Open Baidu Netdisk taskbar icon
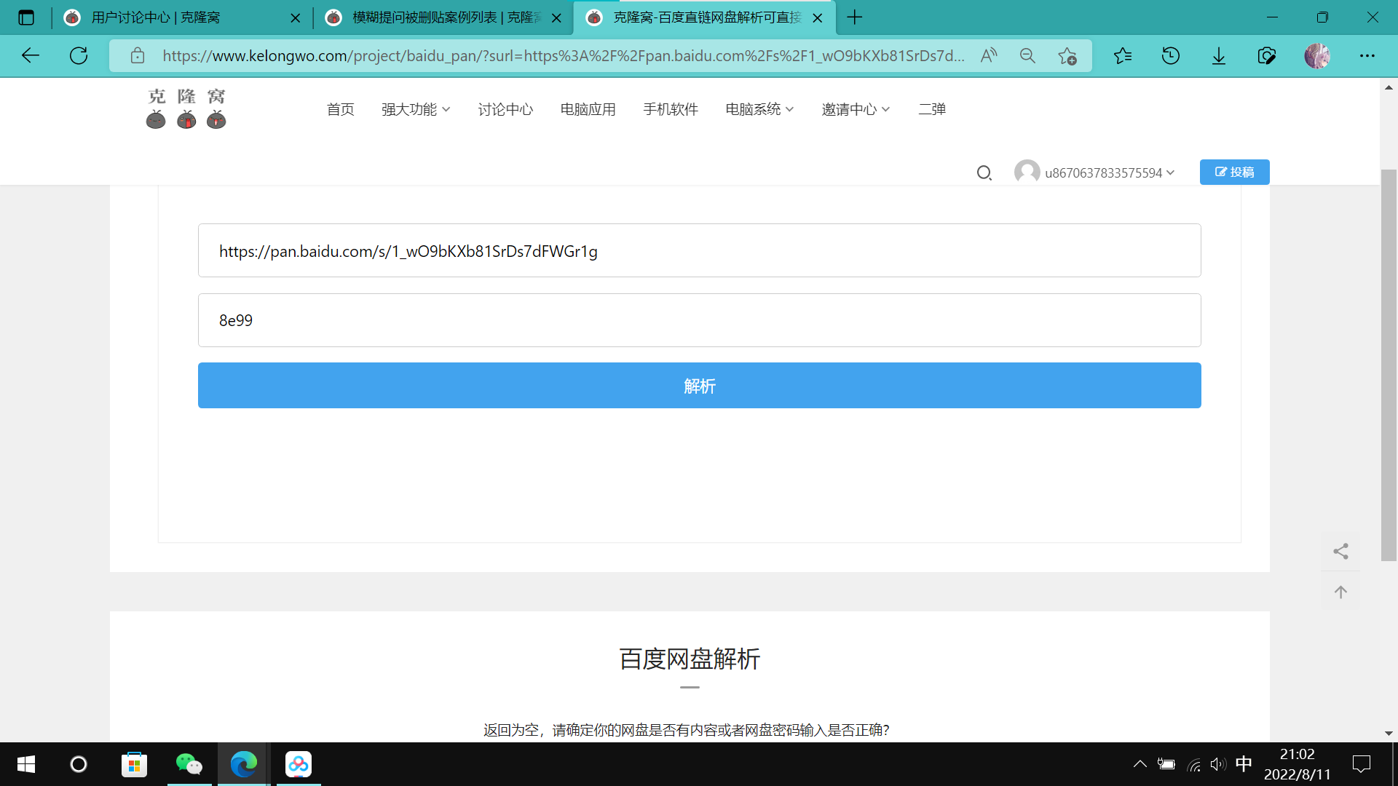Image resolution: width=1398 pixels, height=786 pixels. click(299, 764)
